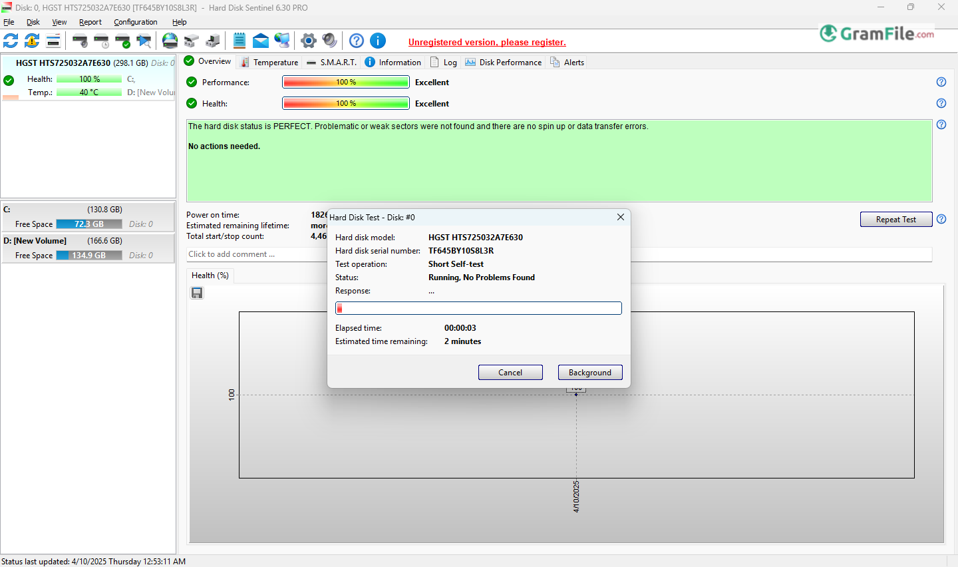Click the Health 100 % gradient bar in Overview
This screenshot has width=958, height=567.
[346, 103]
